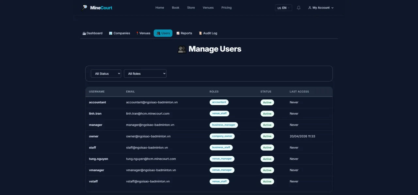Click the business_staff role badge

coord(221,148)
